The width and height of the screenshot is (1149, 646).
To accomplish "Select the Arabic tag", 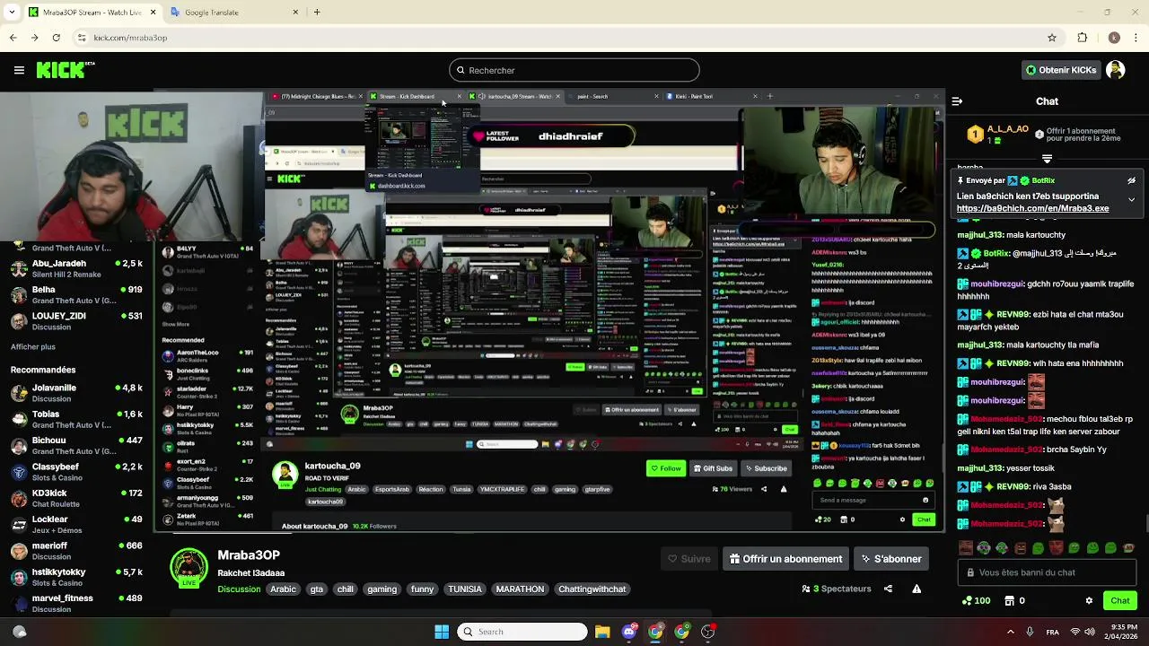I will tap(283, 589).
